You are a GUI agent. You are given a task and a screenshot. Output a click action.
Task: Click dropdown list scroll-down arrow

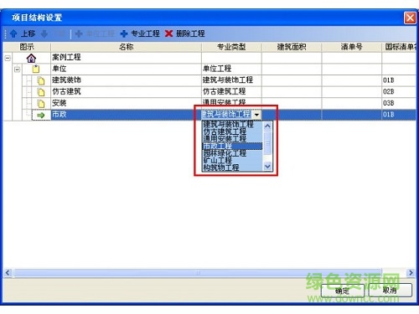[x=267, y=167]
